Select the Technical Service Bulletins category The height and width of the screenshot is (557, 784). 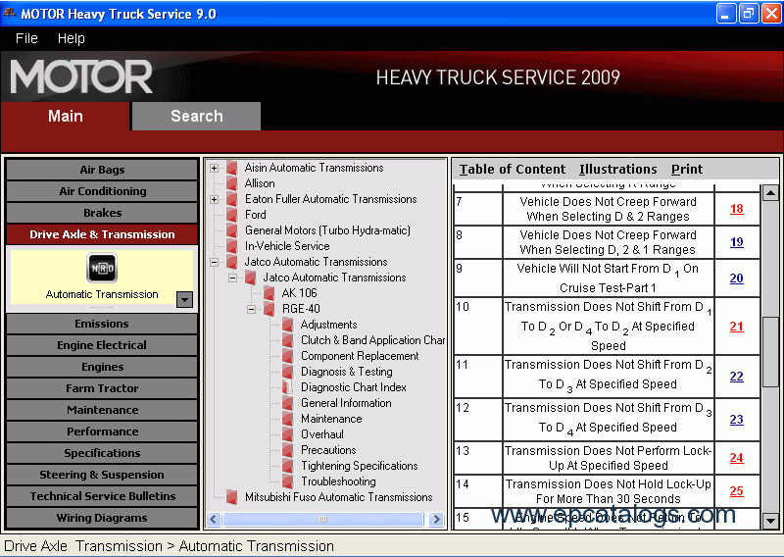pyautogui.click(x=102, y=496)
